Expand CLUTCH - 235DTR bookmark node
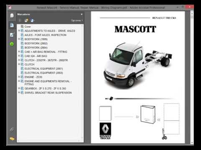Viewport: 201px width, 150px height. (19, 60)
